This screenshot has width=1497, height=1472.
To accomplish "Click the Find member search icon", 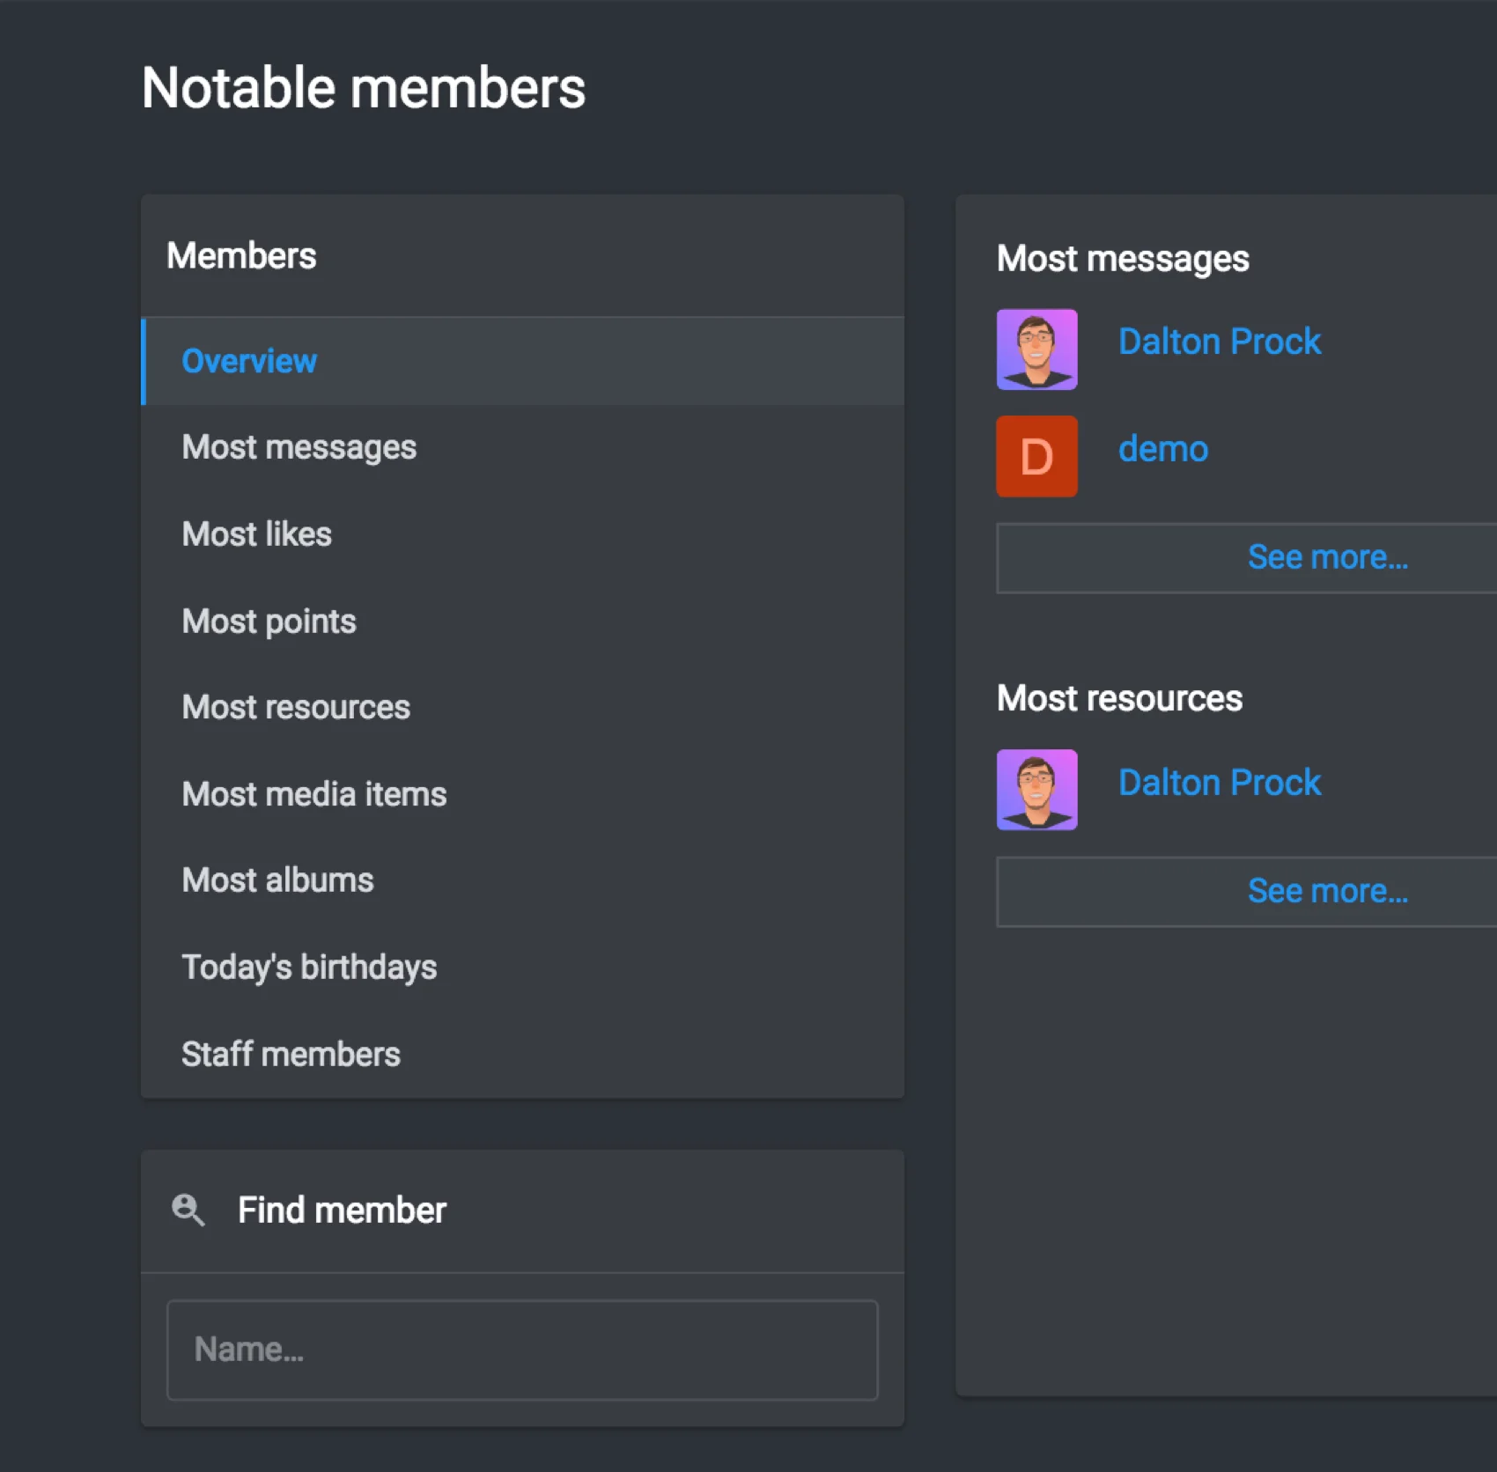I will tap(188, 1210).
